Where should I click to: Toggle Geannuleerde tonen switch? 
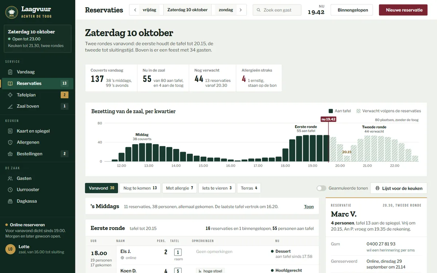tap(321, 188)
